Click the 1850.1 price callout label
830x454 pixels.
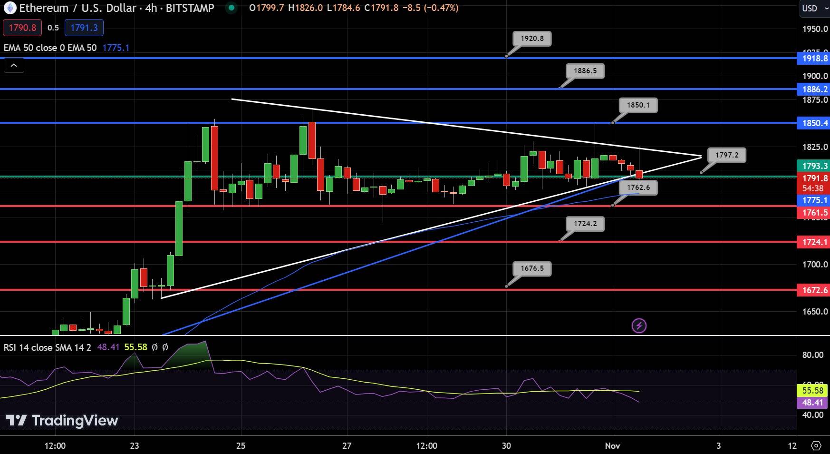tap(638, 105)
